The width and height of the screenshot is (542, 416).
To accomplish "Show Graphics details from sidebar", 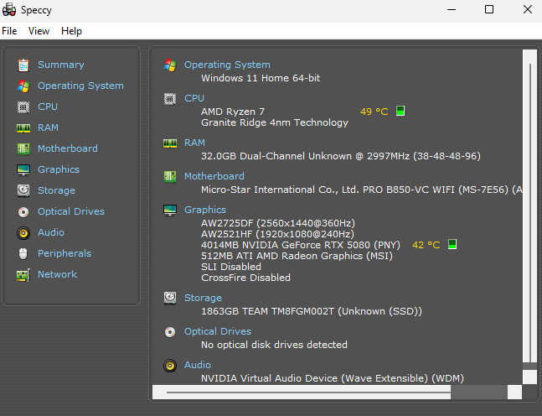I will [x=59, y=169].
